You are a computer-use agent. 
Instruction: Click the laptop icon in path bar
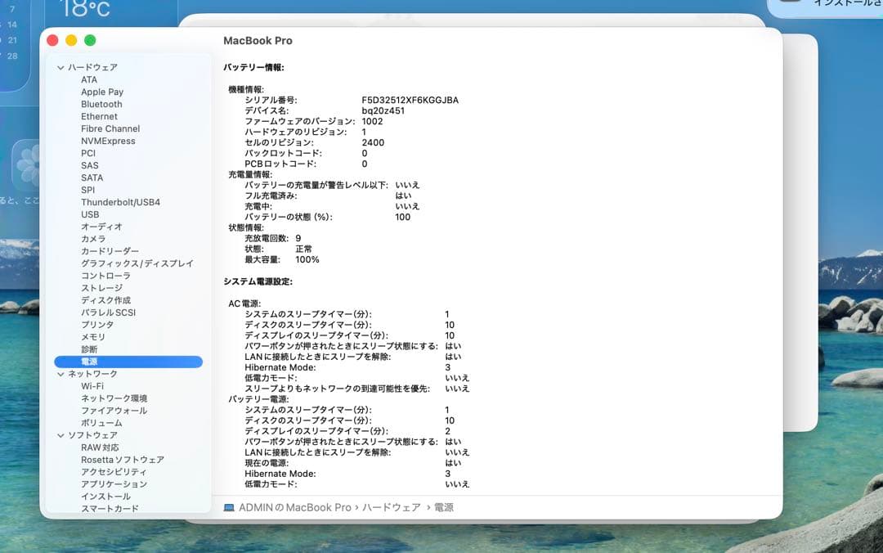pos(229,508)
